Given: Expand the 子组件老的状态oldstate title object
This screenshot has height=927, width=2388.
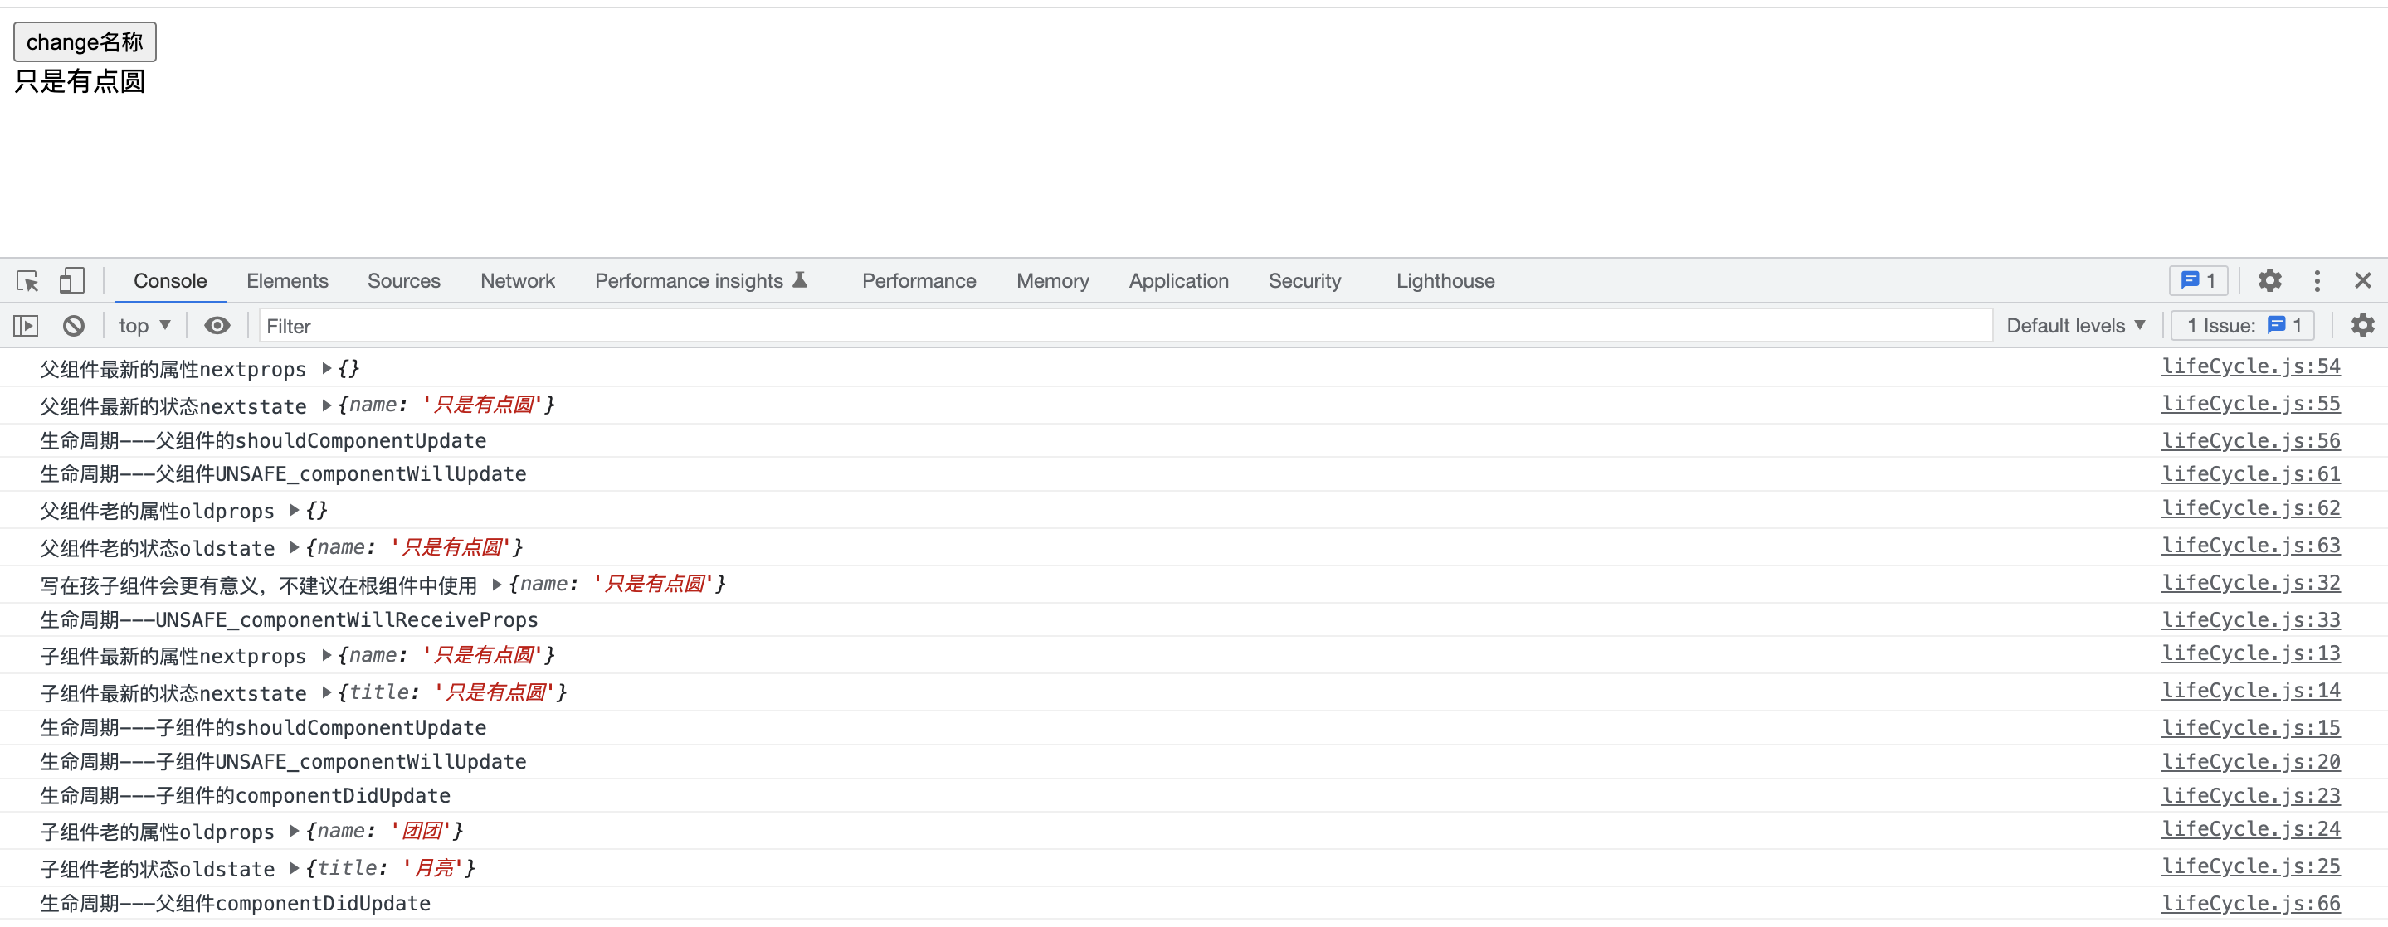Looking at the screenshot, I should click(x=294, y=869).
